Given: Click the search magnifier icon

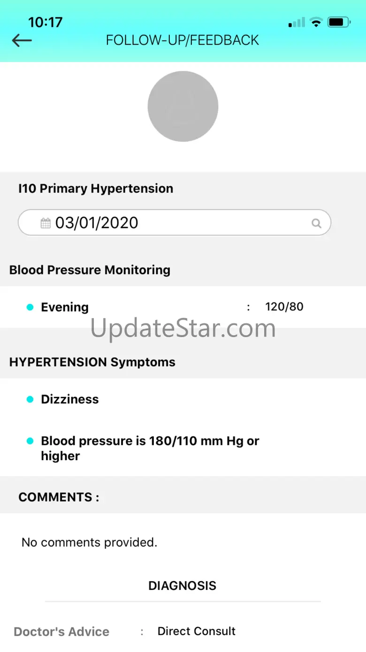Looking at the screenshot, I should pos(317,223).
